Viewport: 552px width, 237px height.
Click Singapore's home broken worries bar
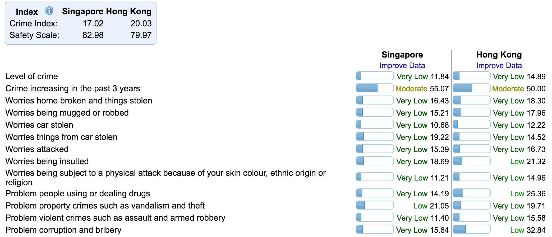point(375,100)
